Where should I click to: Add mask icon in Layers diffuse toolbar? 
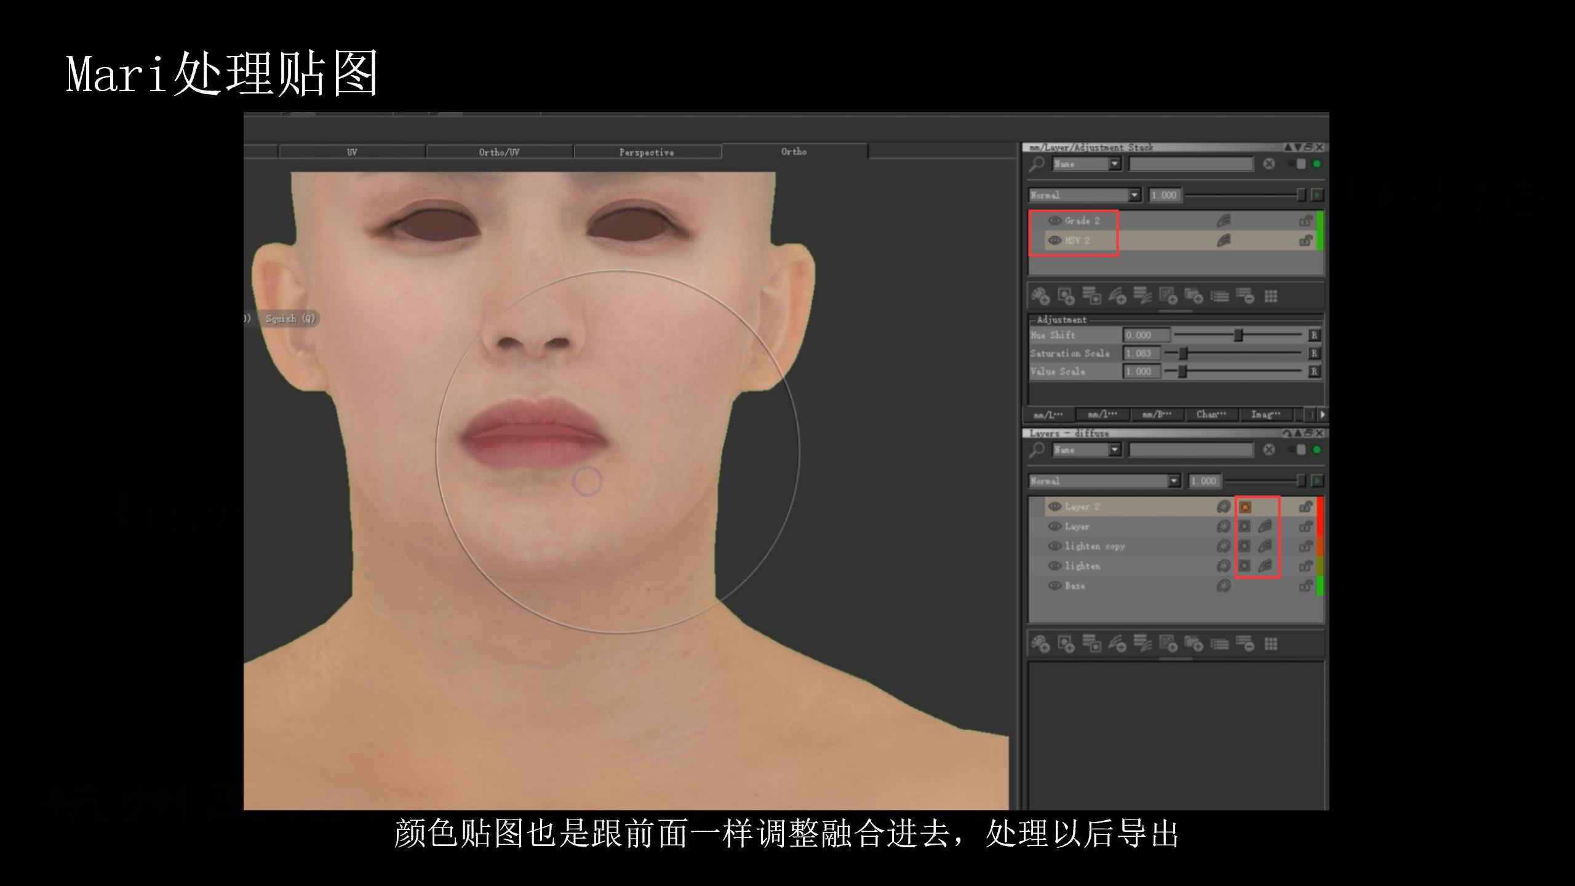pyautogui.click(x=1066, y=644)
